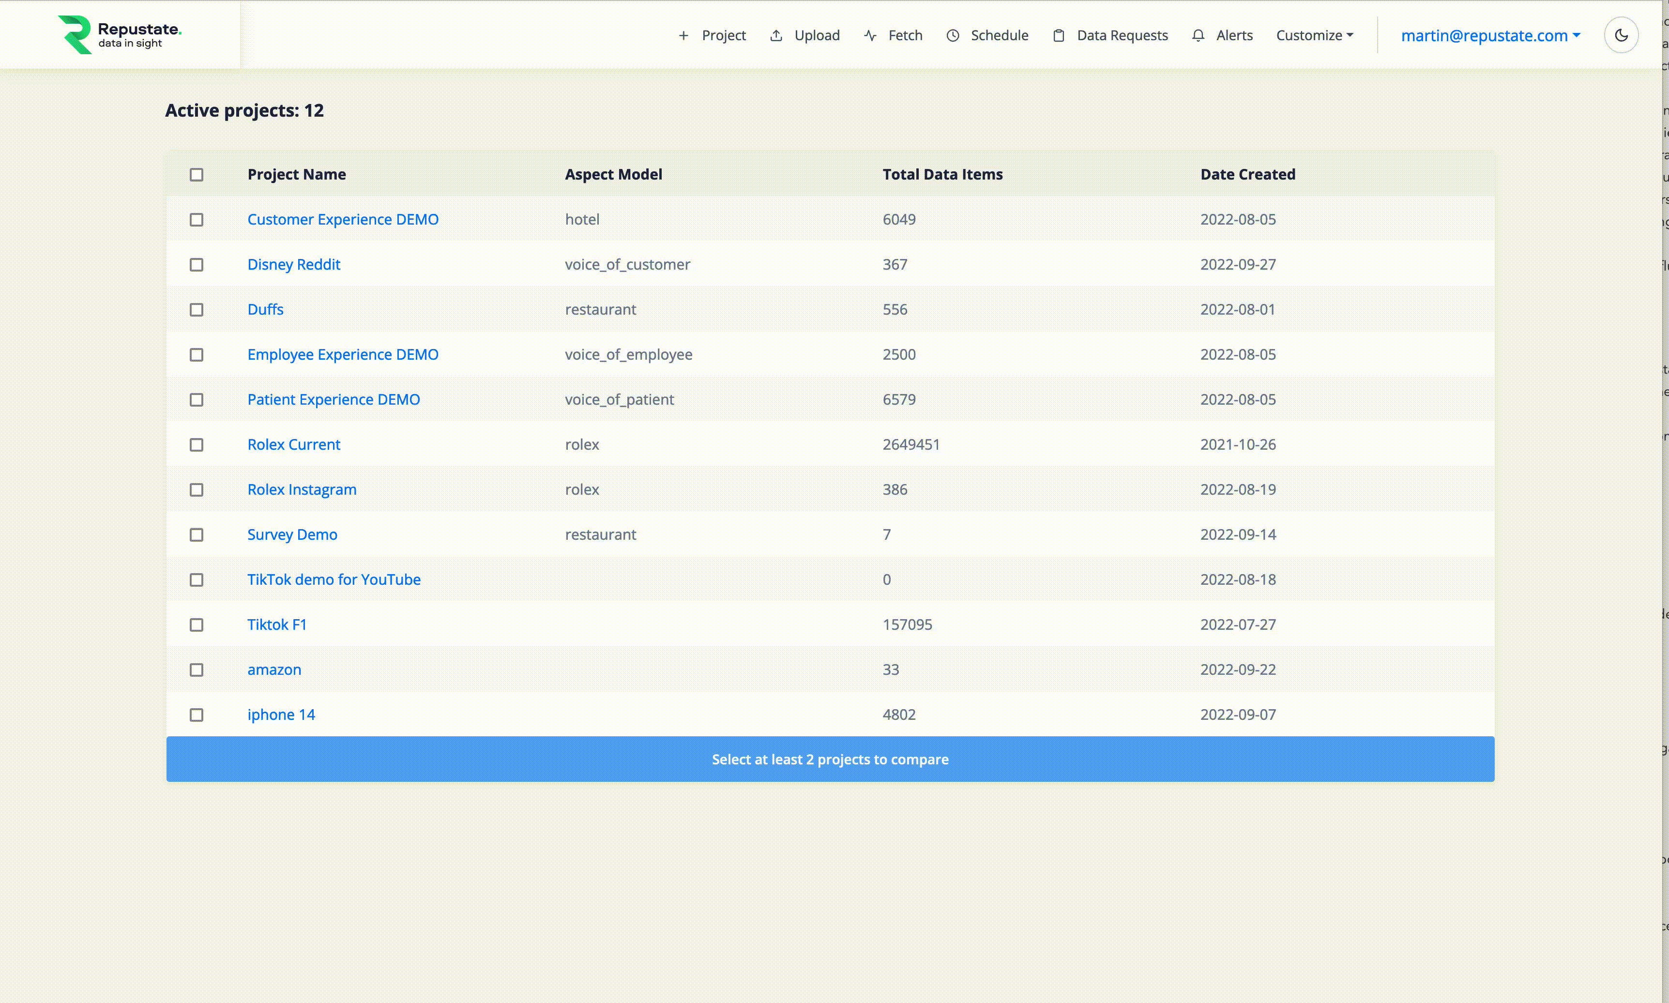
Task: Click the Upload icon in the toolbar
Action: tap(776, 34)
